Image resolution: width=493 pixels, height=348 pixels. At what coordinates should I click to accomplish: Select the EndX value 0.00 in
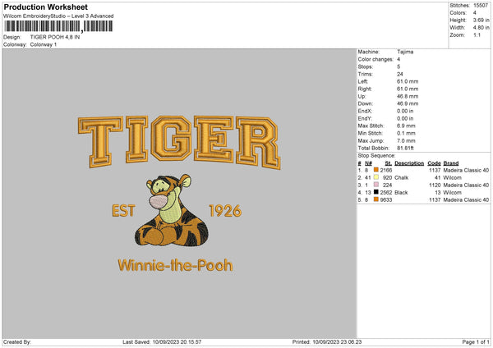click(x=405, y=111)
